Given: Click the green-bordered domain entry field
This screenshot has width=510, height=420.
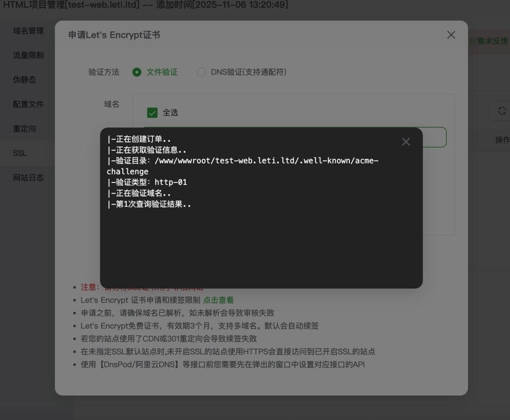Looking at the screenshot, I should pos(434,137).
